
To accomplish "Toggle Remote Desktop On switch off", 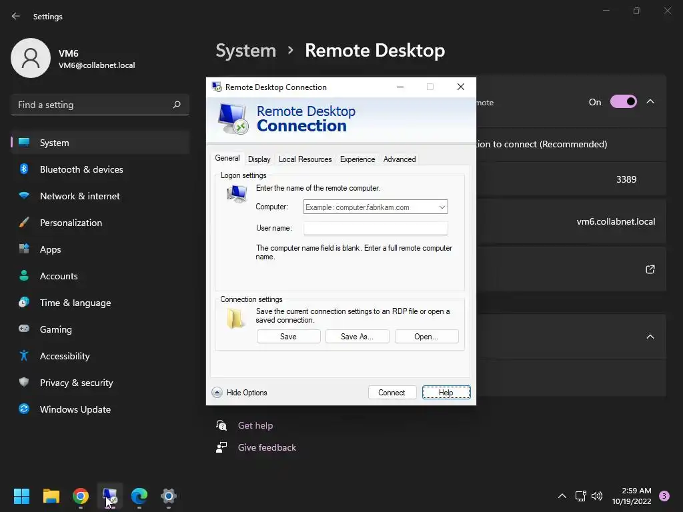I will [624, 102].
